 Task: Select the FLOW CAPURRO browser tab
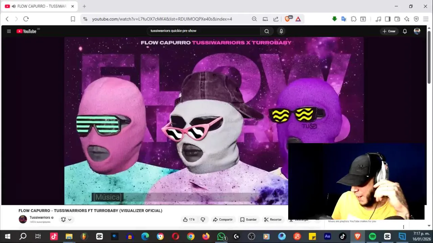click(x=40, y=6)
